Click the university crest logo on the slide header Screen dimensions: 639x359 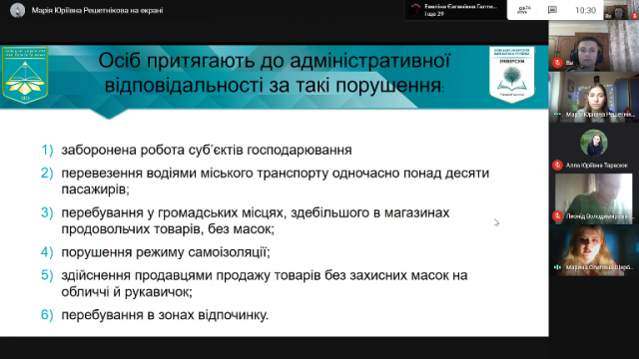[x=25, y=75]
